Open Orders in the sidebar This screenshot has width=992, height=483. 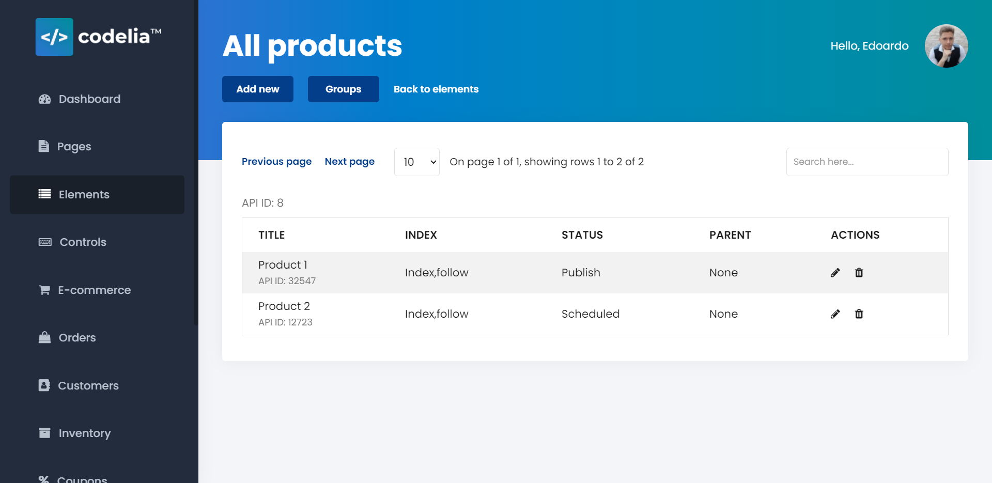click(x=77, y=338)
